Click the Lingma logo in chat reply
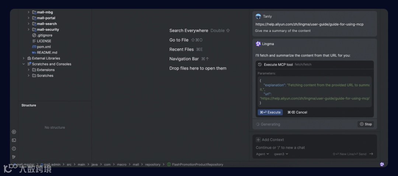The height and width of the screenshot is (176, 398). tap(258, 44)
